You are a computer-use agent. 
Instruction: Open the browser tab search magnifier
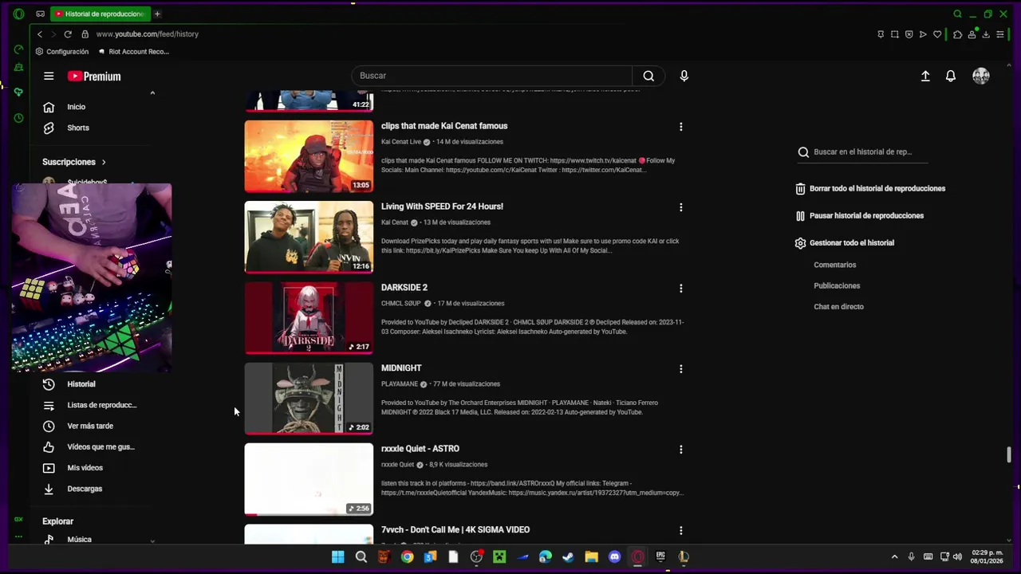pos(957,14)
